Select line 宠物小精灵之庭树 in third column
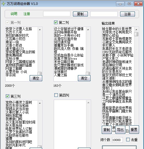 click(19, 102)
